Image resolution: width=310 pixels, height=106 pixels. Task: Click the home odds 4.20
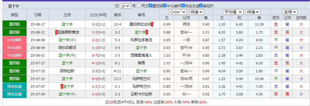(222, 32)
